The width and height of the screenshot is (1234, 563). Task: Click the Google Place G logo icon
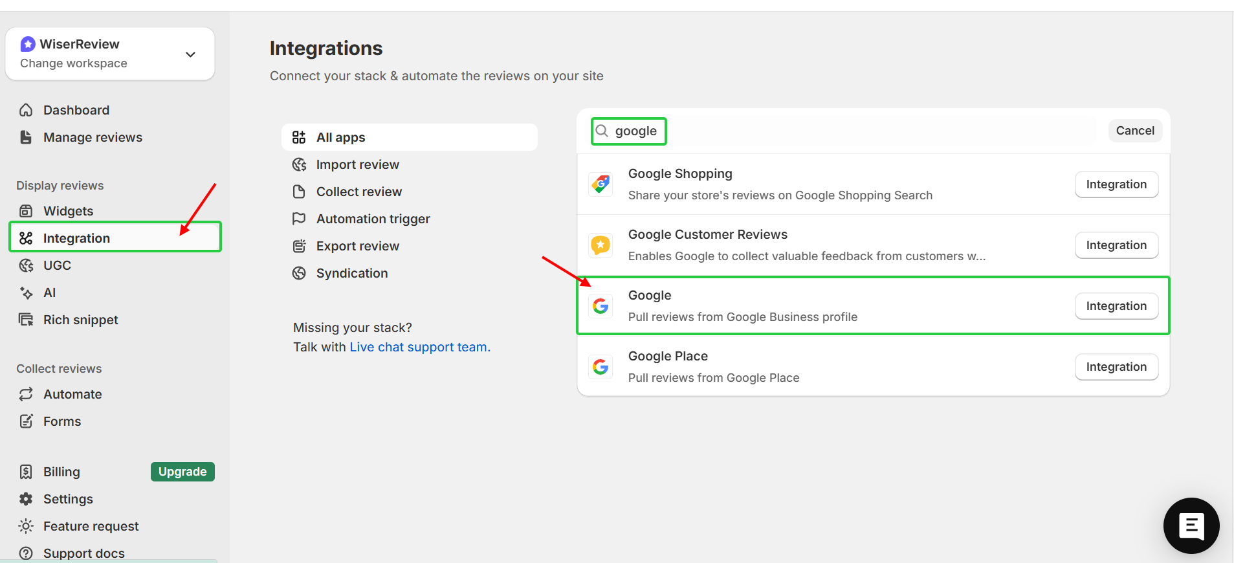600,367
